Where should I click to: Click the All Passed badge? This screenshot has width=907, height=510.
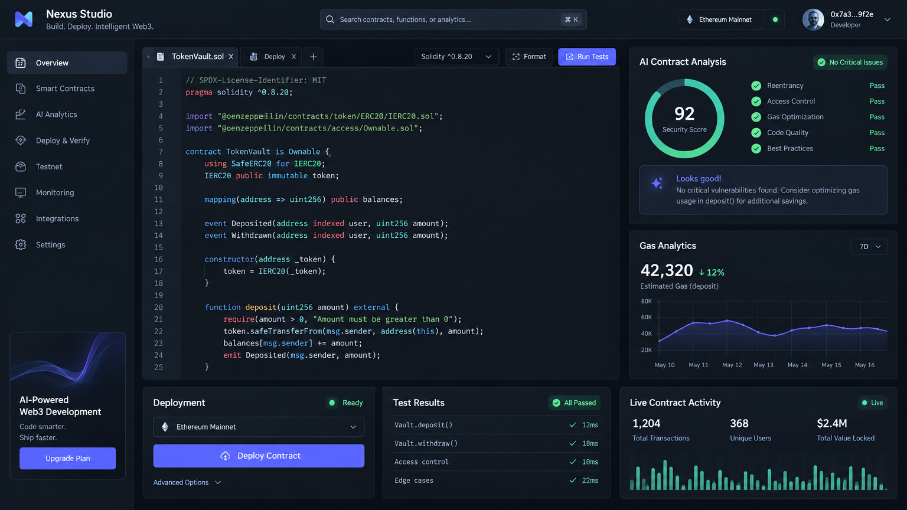(575, 403)
